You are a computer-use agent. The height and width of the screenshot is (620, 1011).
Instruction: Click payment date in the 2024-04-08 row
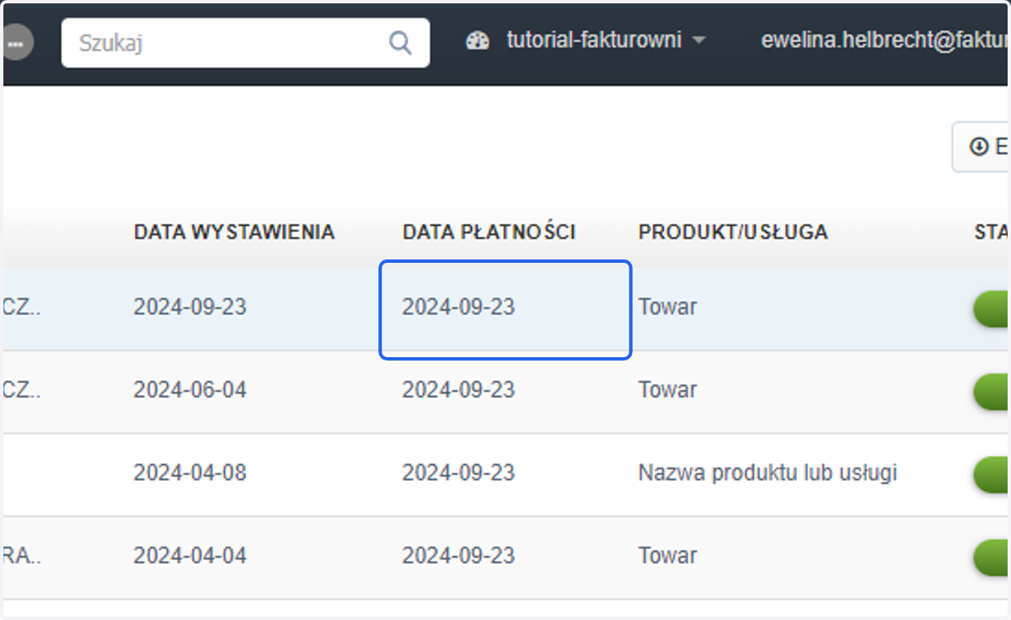[x=458, y=473]
